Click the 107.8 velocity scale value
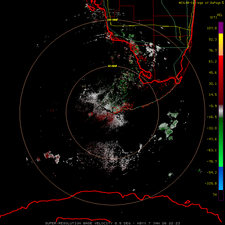 pyautogui.click(x=212, y=28)
